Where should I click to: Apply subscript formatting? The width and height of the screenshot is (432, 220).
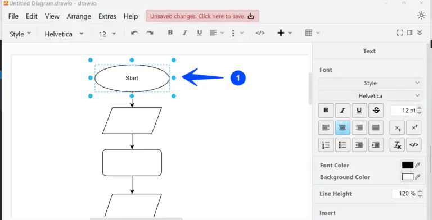397,127
